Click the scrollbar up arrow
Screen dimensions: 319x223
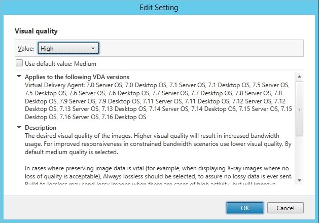click(x=299, y=77)
